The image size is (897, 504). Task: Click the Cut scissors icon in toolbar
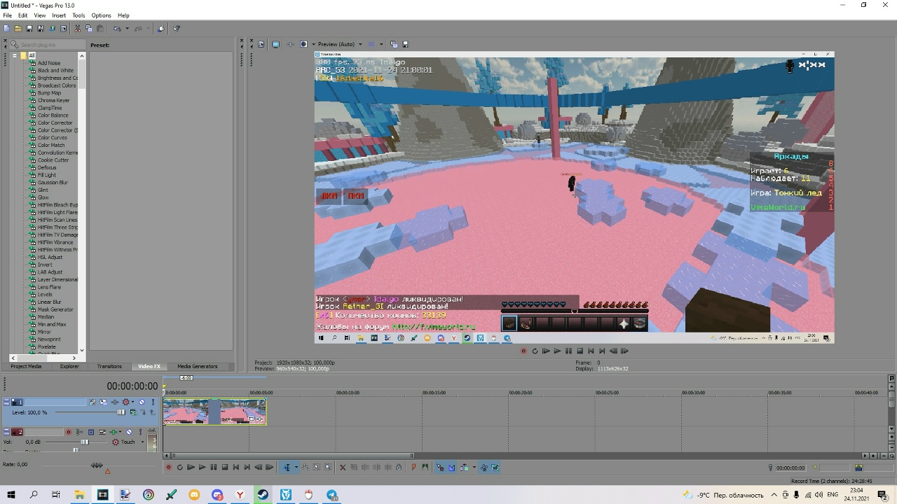(x=77, y=29)
